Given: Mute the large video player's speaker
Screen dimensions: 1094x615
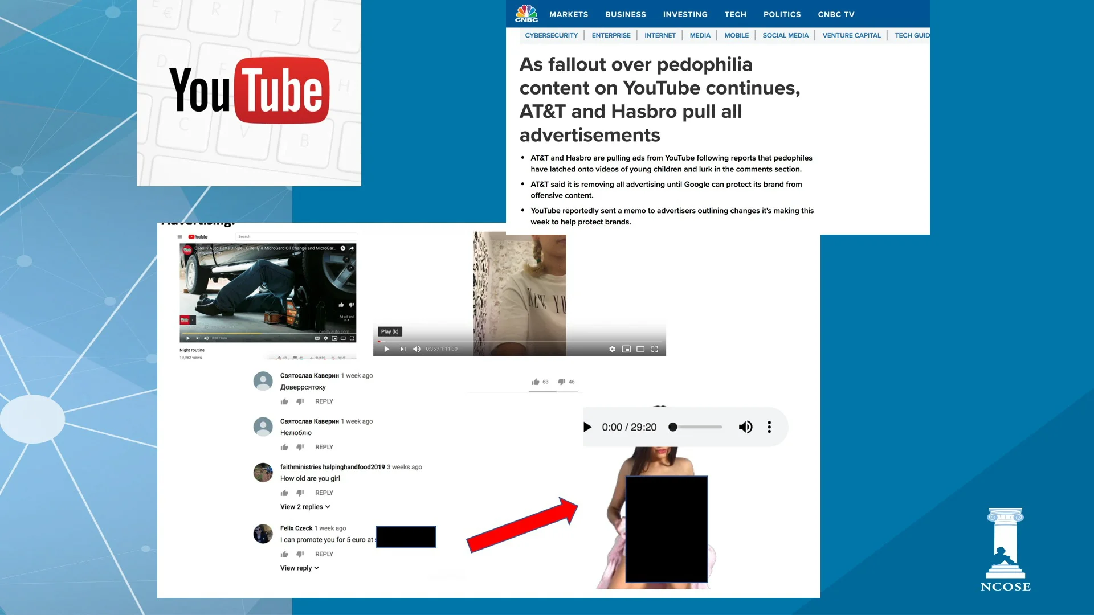Looking at the screenshot, I should (x=417, y=349).
